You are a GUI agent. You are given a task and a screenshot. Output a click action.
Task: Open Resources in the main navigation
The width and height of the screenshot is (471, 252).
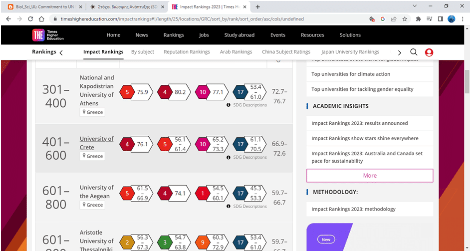pos(312,35)
